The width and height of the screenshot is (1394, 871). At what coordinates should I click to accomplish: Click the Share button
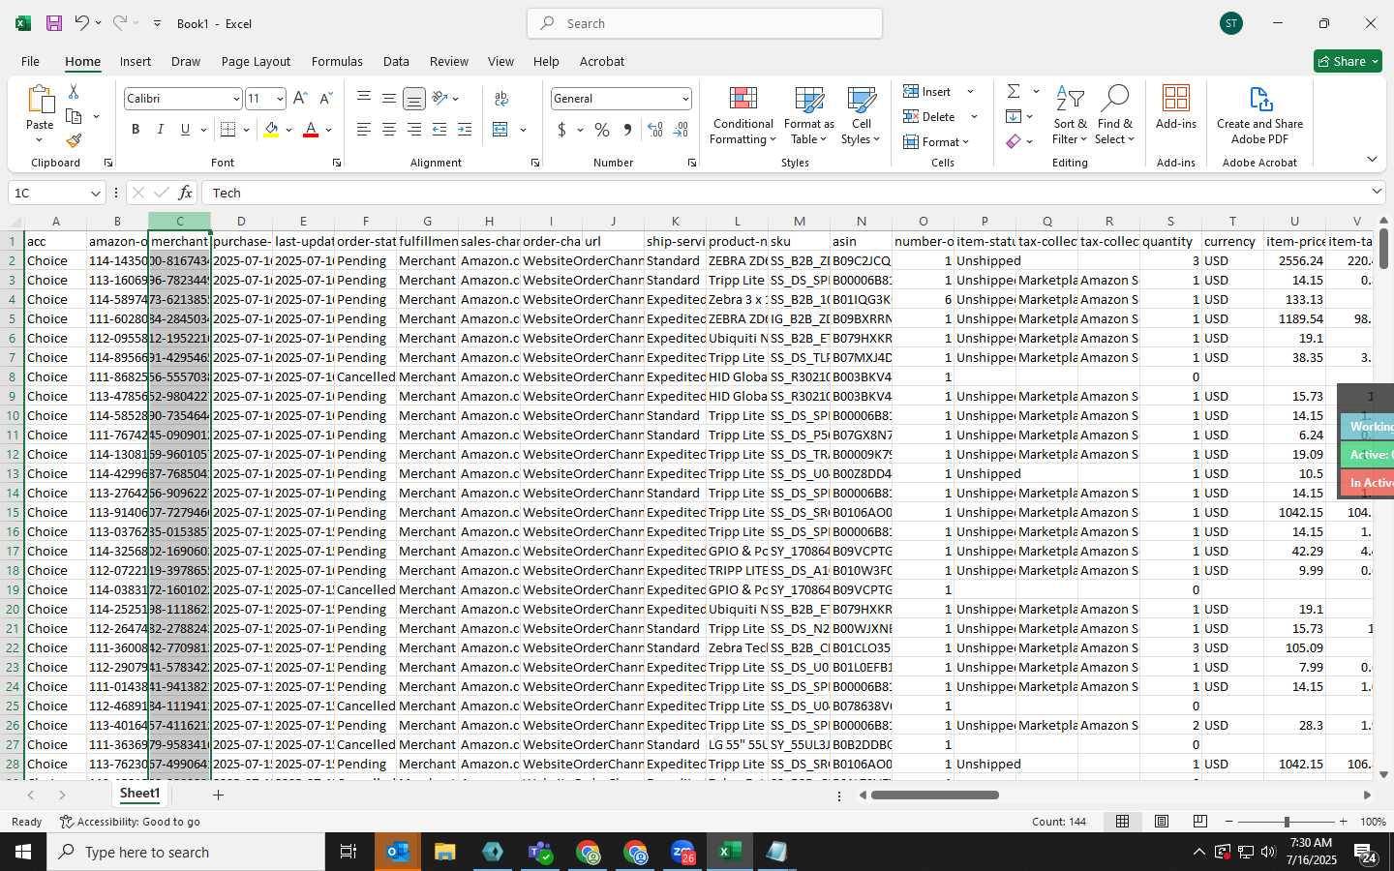[x=1348, y=61]
